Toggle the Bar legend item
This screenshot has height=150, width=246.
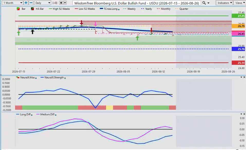tap(21, 9)
